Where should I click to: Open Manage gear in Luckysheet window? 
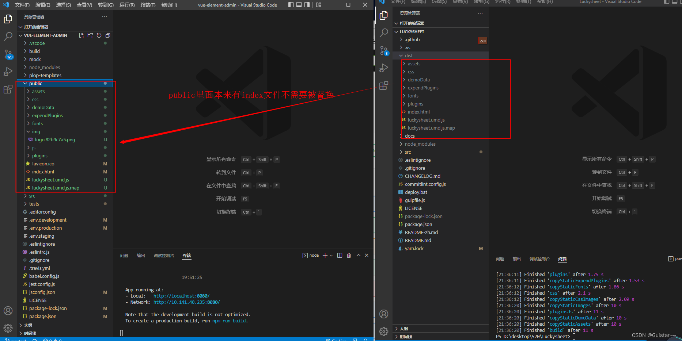pos(384,331)
